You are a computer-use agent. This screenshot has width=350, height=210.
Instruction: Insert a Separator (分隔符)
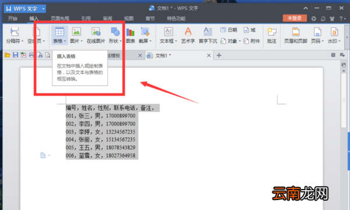15,35
